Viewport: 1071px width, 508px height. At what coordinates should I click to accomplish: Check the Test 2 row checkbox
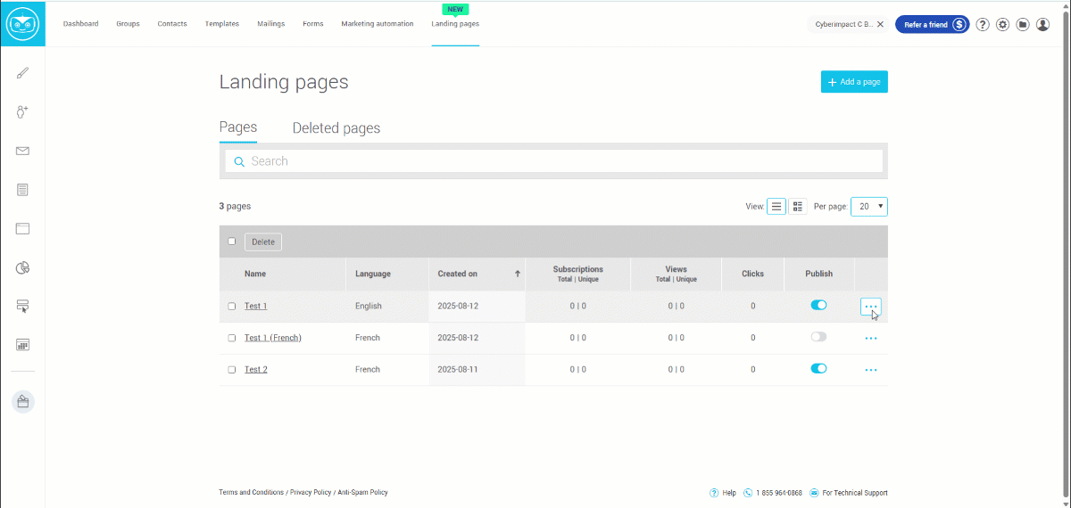pyautogui.click(x=232, y=369)
